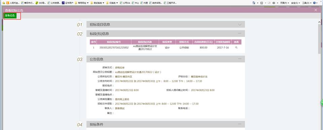Open the 常用网址 favorites folder dropdown

[82, 3]
